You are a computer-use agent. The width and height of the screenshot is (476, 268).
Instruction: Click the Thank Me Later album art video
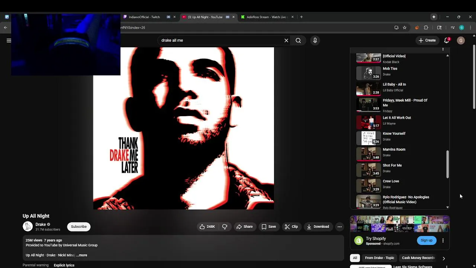click(x=183, y=128)
